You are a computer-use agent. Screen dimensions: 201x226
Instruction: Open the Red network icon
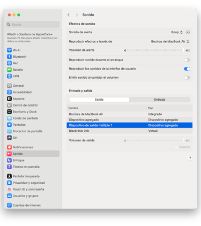click(9, 63)
